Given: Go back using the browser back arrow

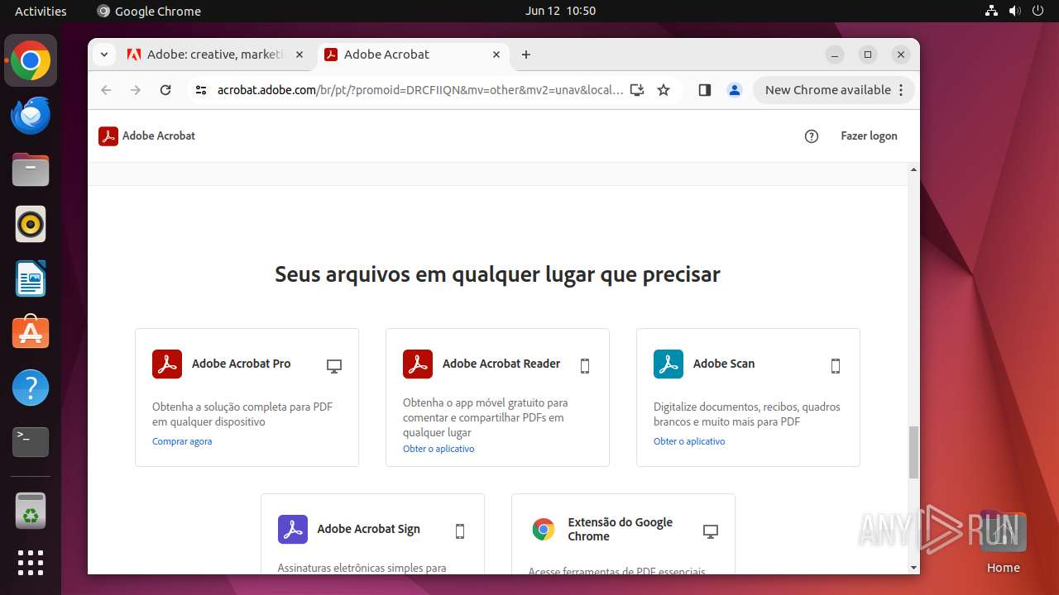Looking at the screenshot, I should [106, 90].
